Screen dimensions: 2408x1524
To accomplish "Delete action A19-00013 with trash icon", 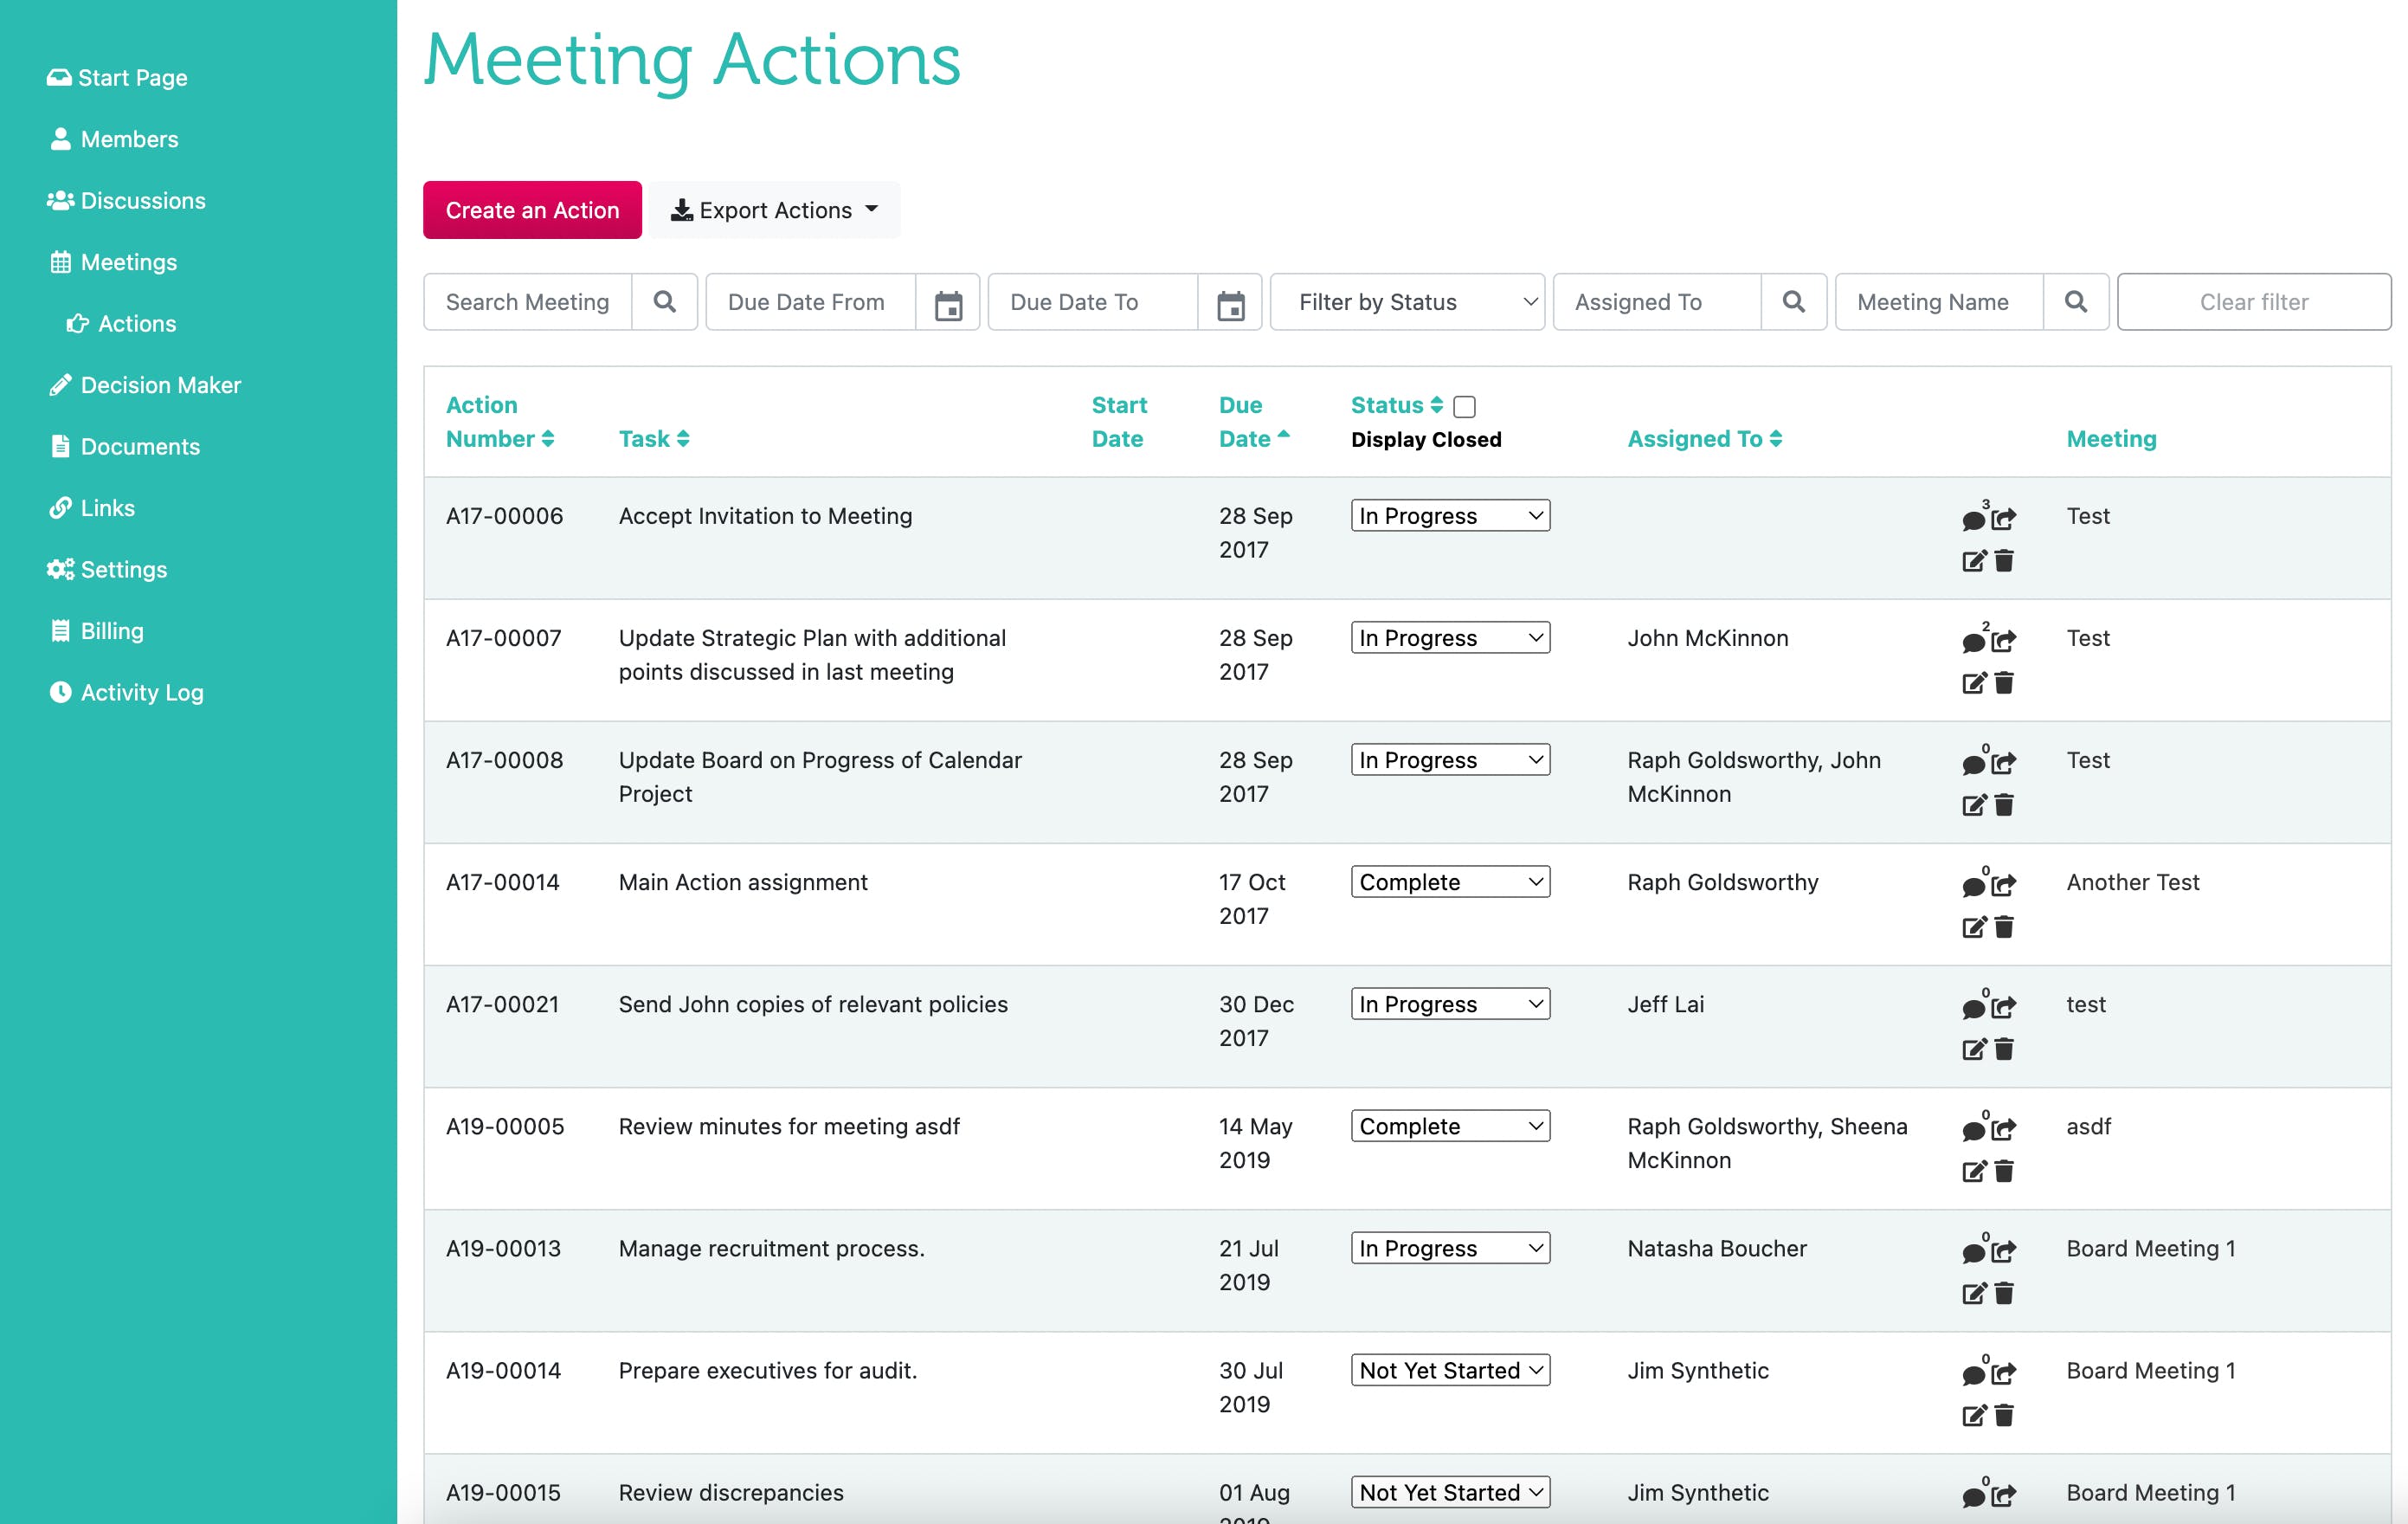I will pos(2004,1294).
